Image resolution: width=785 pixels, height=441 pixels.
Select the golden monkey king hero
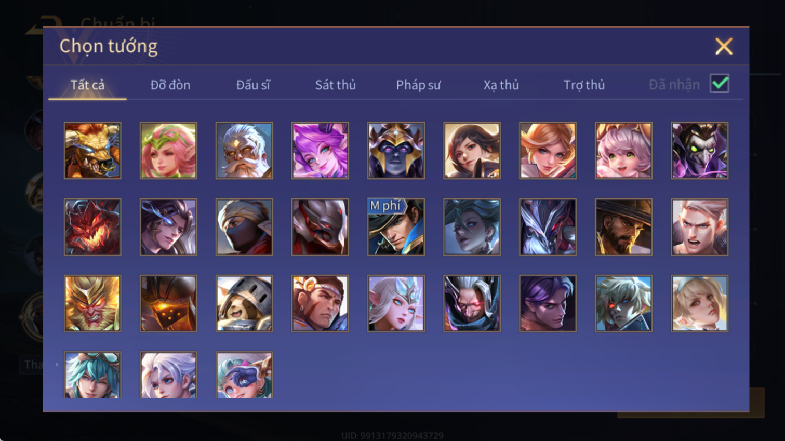tap(92, 303)
